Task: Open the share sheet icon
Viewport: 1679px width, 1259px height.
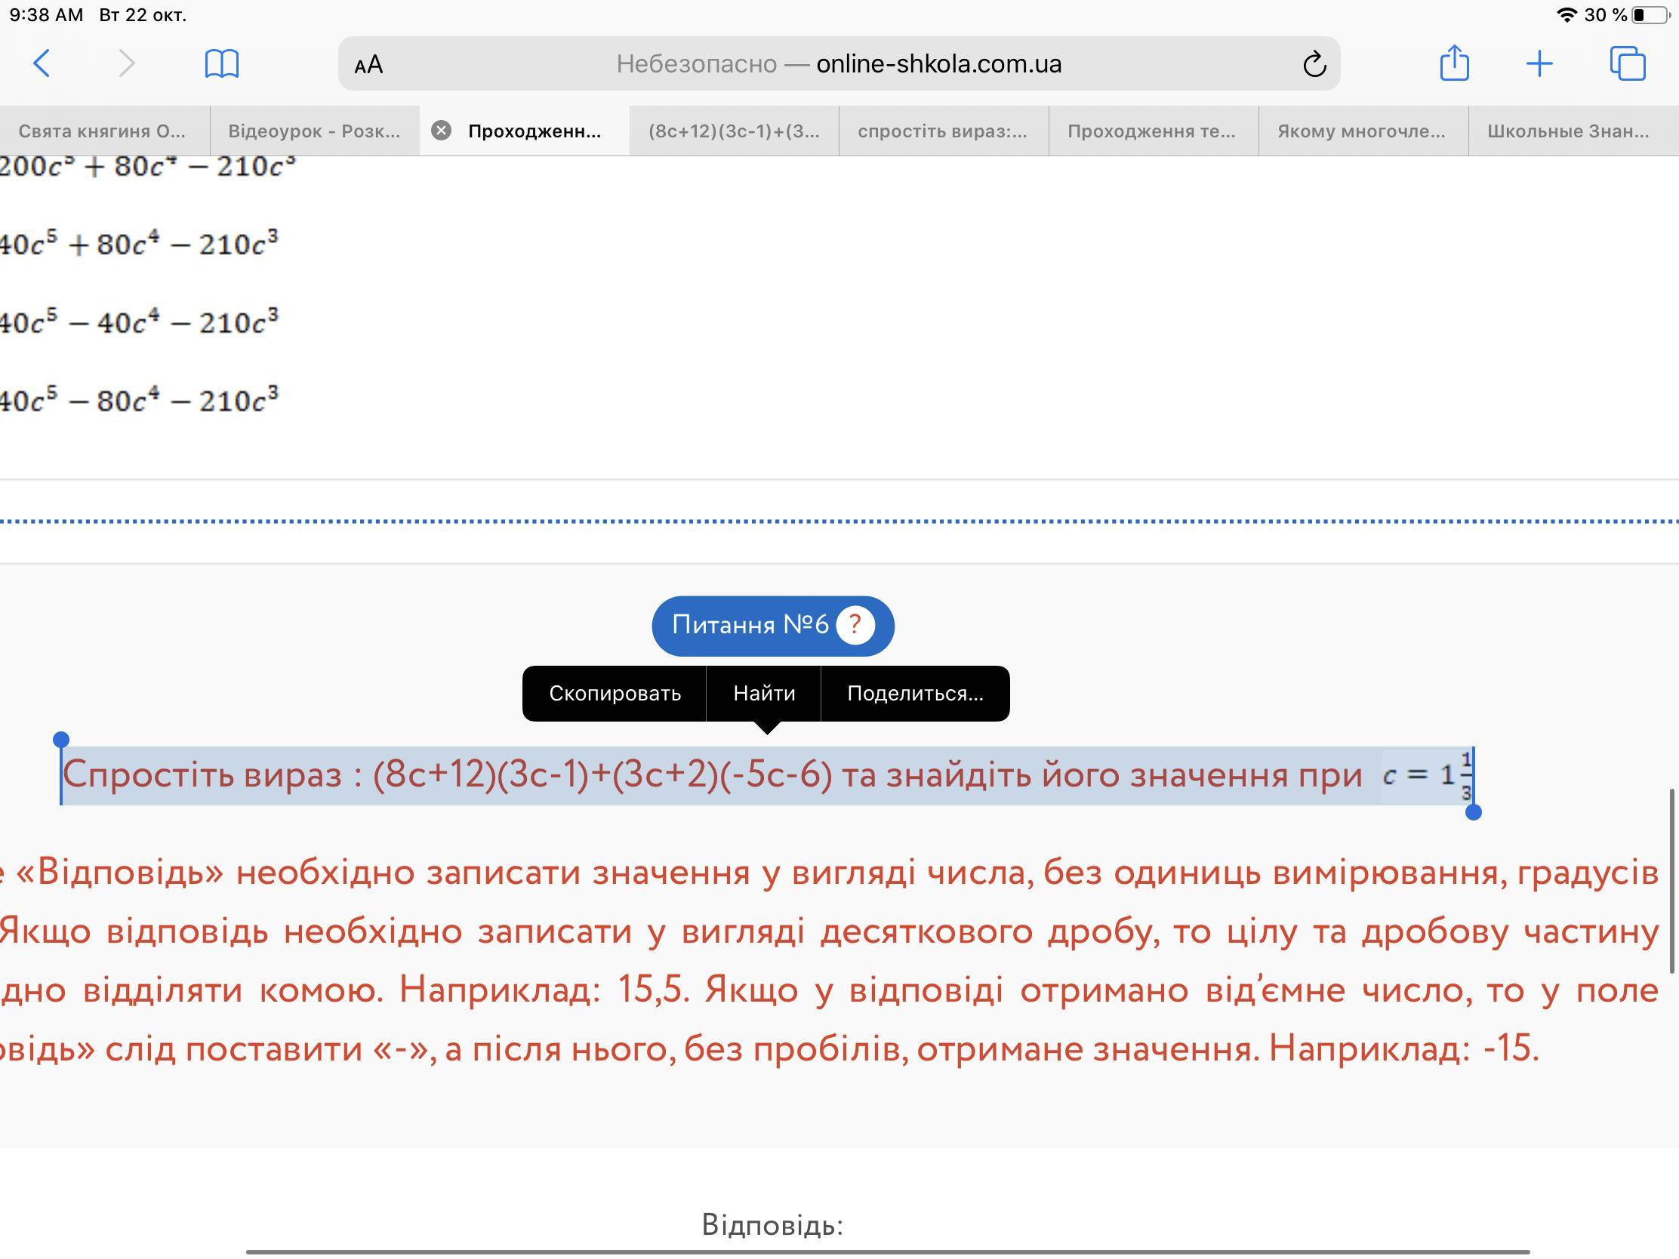Action: pyautogui.click(x=1453, y=63)
